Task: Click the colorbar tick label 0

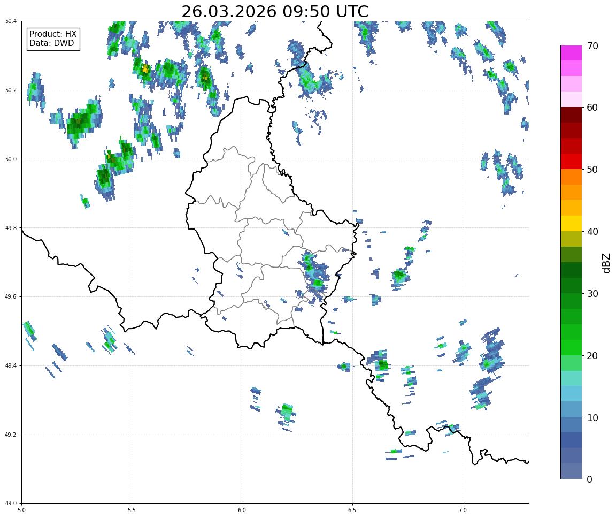Action: 589,479
